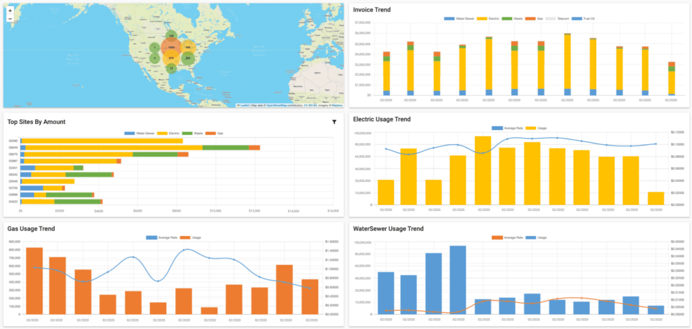Click site label 03705 in Top Sites
This screenshot has width=692, height=329.
12,188
